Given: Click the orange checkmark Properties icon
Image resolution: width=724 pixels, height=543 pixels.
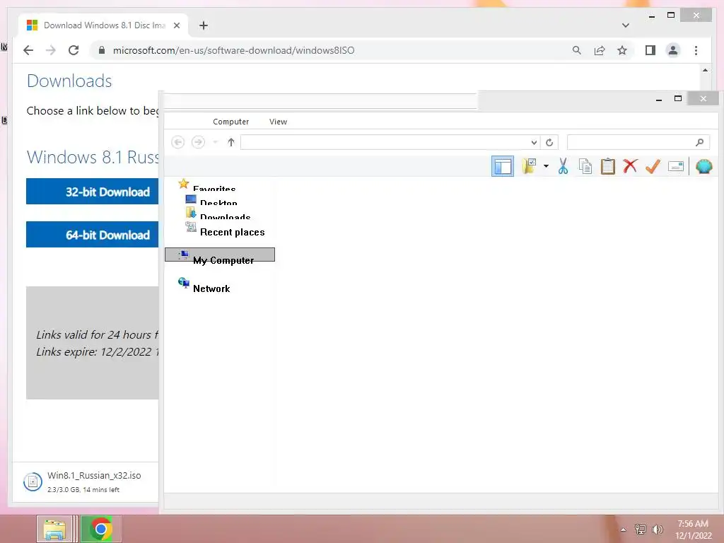Looking at the screenshot, I should (653, 166).
